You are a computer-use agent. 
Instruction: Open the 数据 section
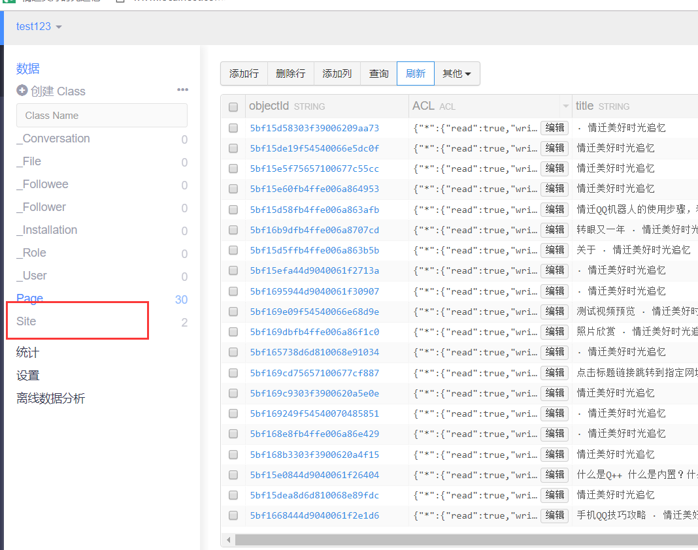tap(27, 69)
